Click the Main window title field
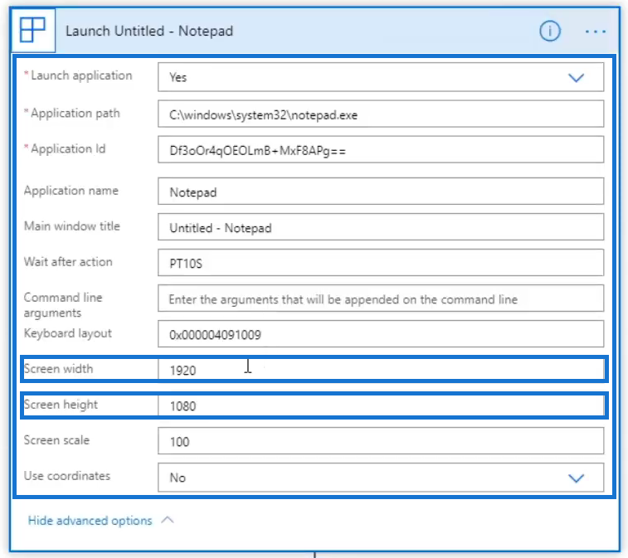This screenshot has width=628, height=558. [381, 227]
